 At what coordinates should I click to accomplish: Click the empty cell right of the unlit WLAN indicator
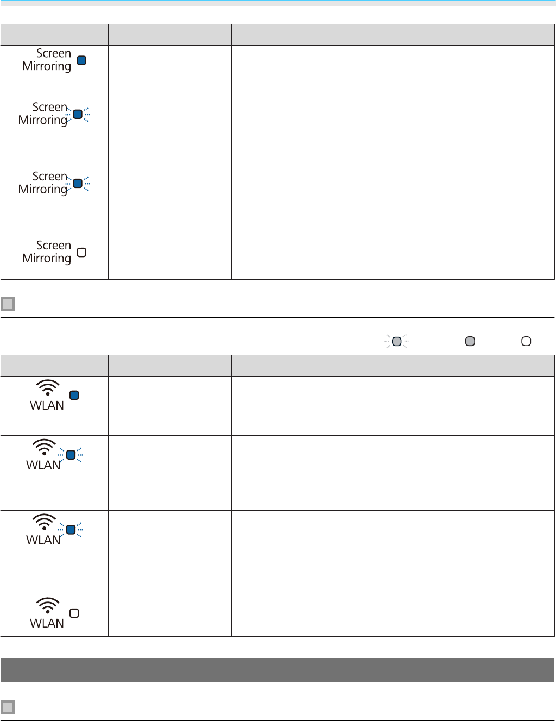(170, 615)
